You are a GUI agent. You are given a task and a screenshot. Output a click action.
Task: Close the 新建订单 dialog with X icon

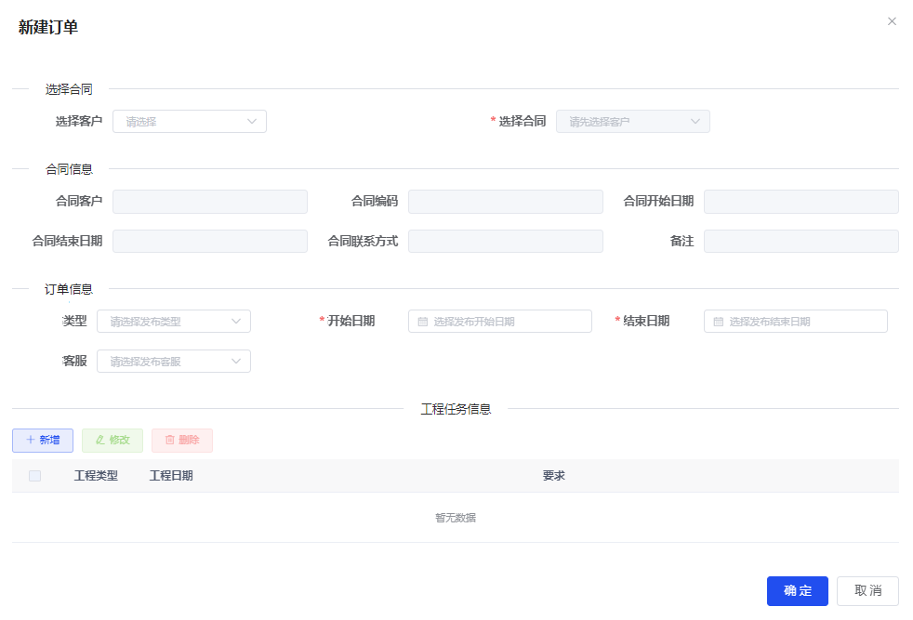[x=892, y=21]
